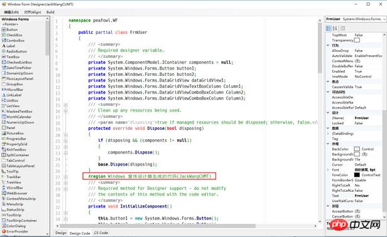
Task: Click the ForeColor black swatch
Action: [x=357, y=175]
